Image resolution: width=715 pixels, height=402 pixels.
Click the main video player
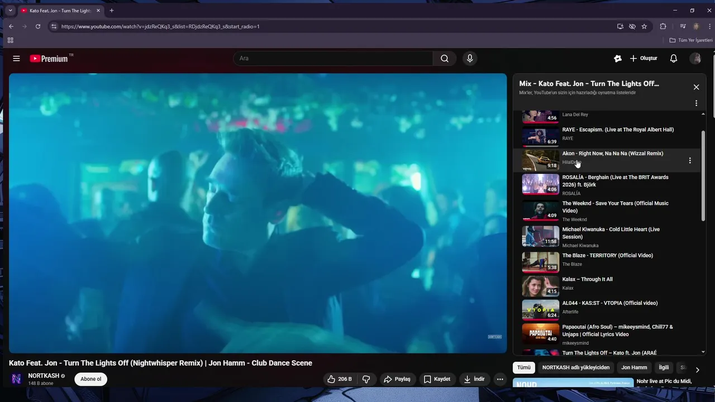pos(258,213)
